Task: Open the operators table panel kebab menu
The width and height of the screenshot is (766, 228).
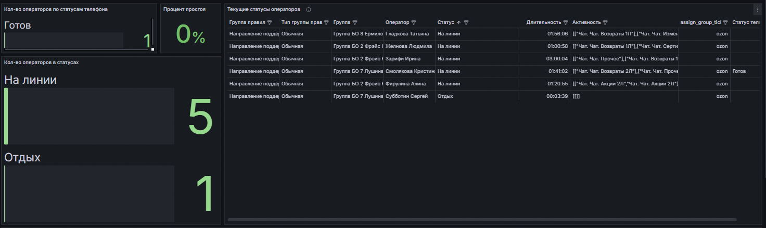Action: (757, 10)
